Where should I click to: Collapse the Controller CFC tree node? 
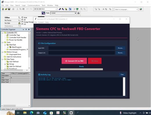pos(3,33)
